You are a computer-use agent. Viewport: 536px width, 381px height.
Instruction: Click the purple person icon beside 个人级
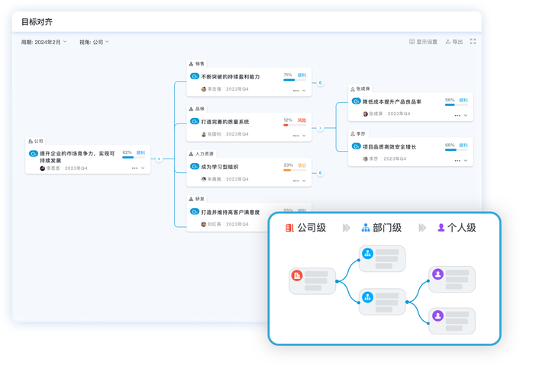(x=441, y=228)
